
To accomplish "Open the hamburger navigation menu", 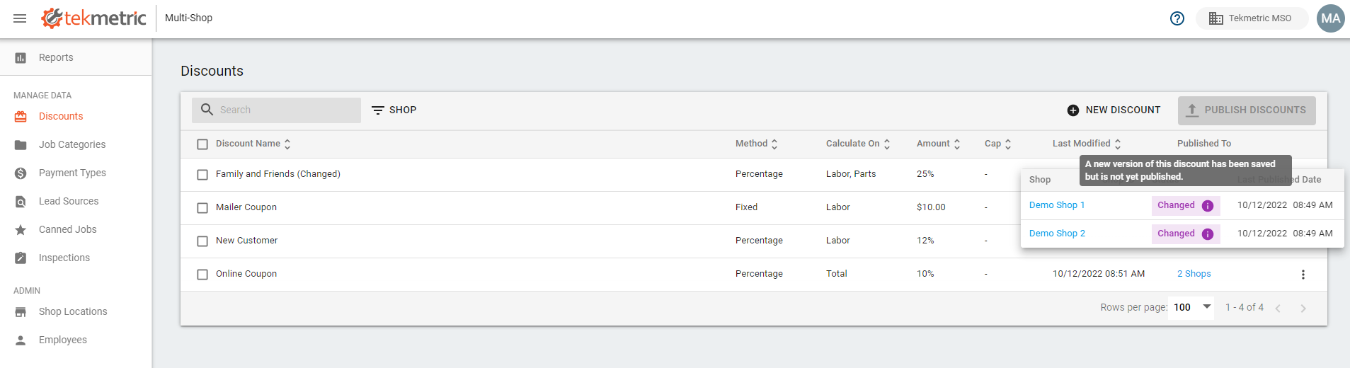I will (x=20, y=18).
